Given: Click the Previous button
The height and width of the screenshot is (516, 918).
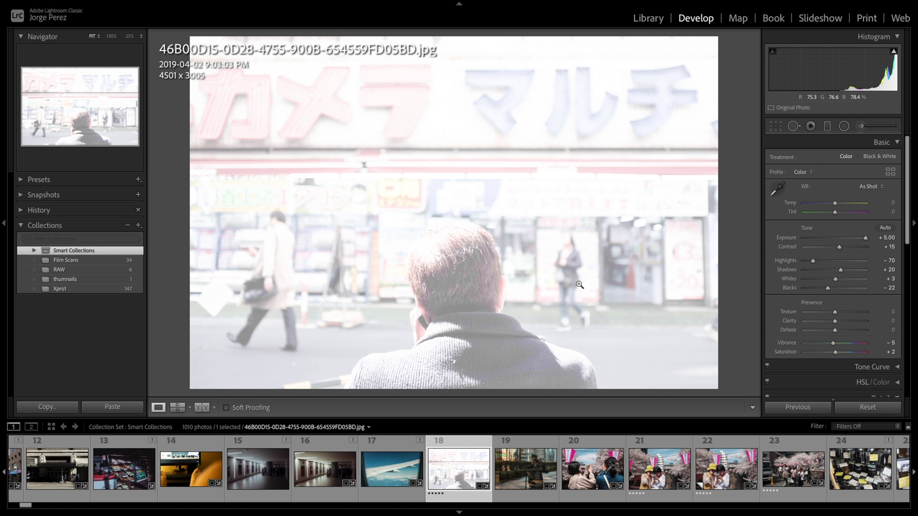Looking at the screenshot, I should [798, 407].
